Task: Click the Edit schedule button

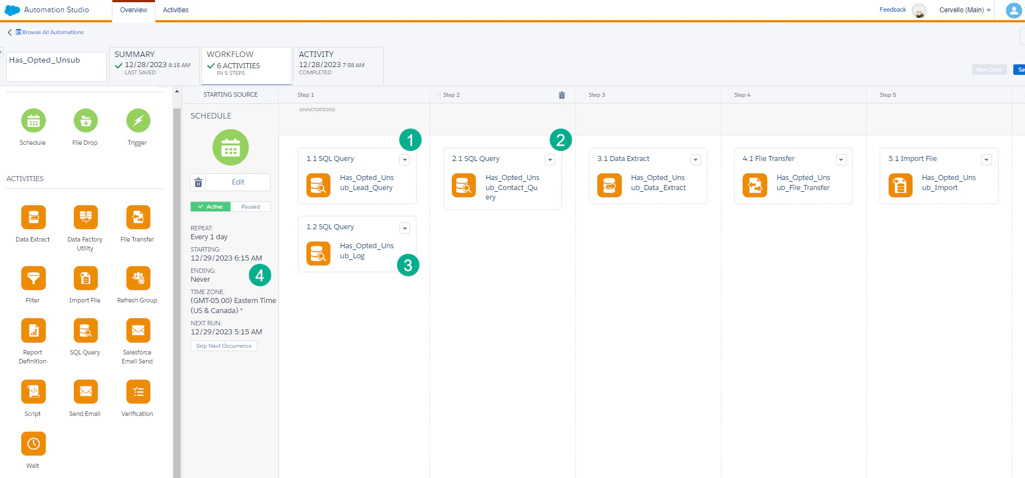Action: 238,182
